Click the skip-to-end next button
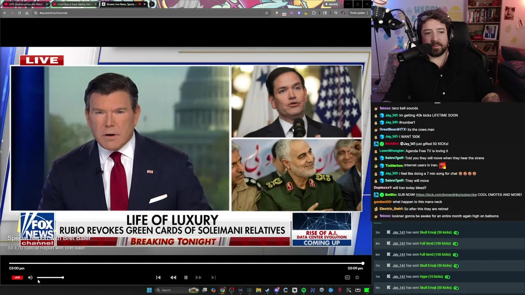 pos(213,277)
